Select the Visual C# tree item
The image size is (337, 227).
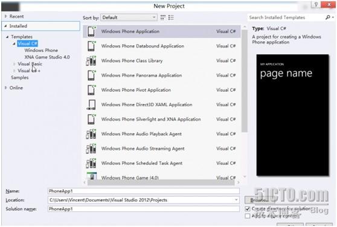point(28,43)
